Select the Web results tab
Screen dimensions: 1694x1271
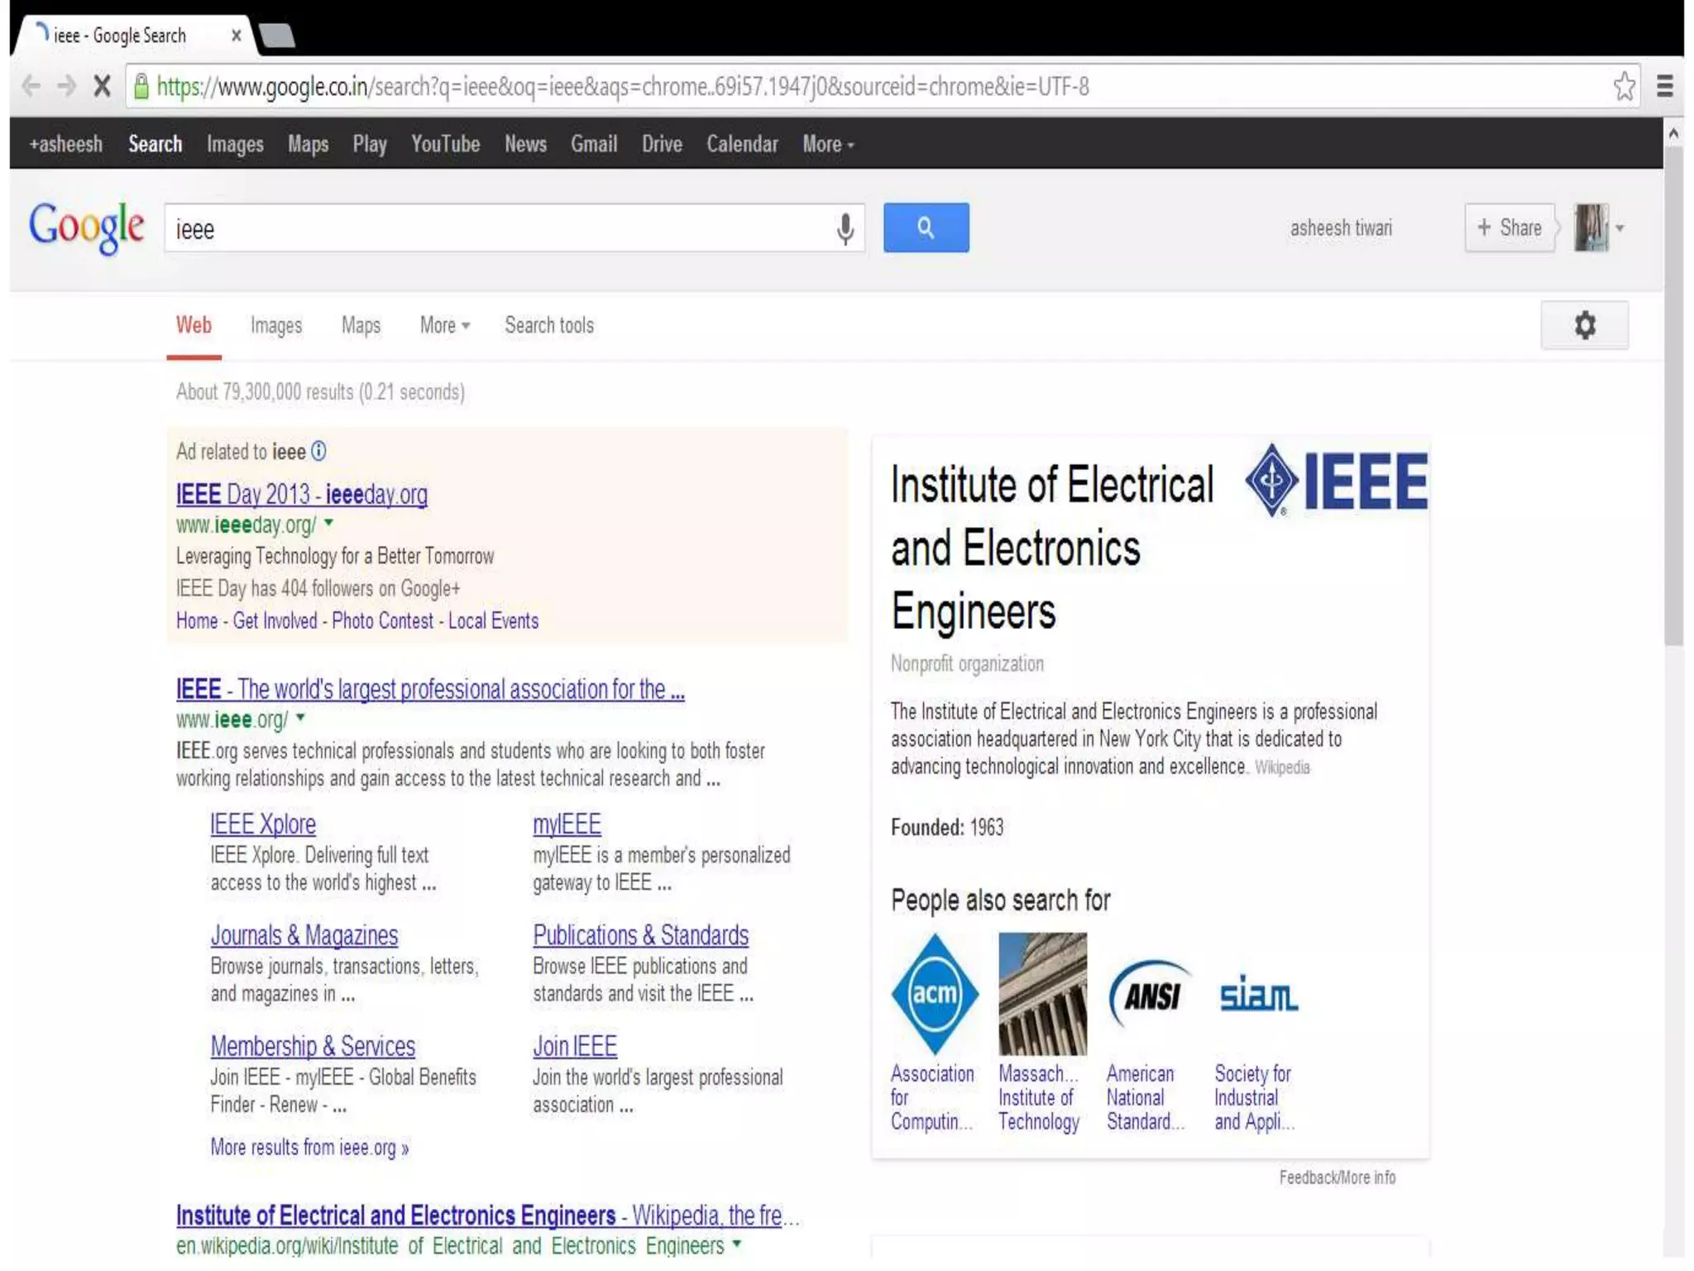(x=194, y=325)
